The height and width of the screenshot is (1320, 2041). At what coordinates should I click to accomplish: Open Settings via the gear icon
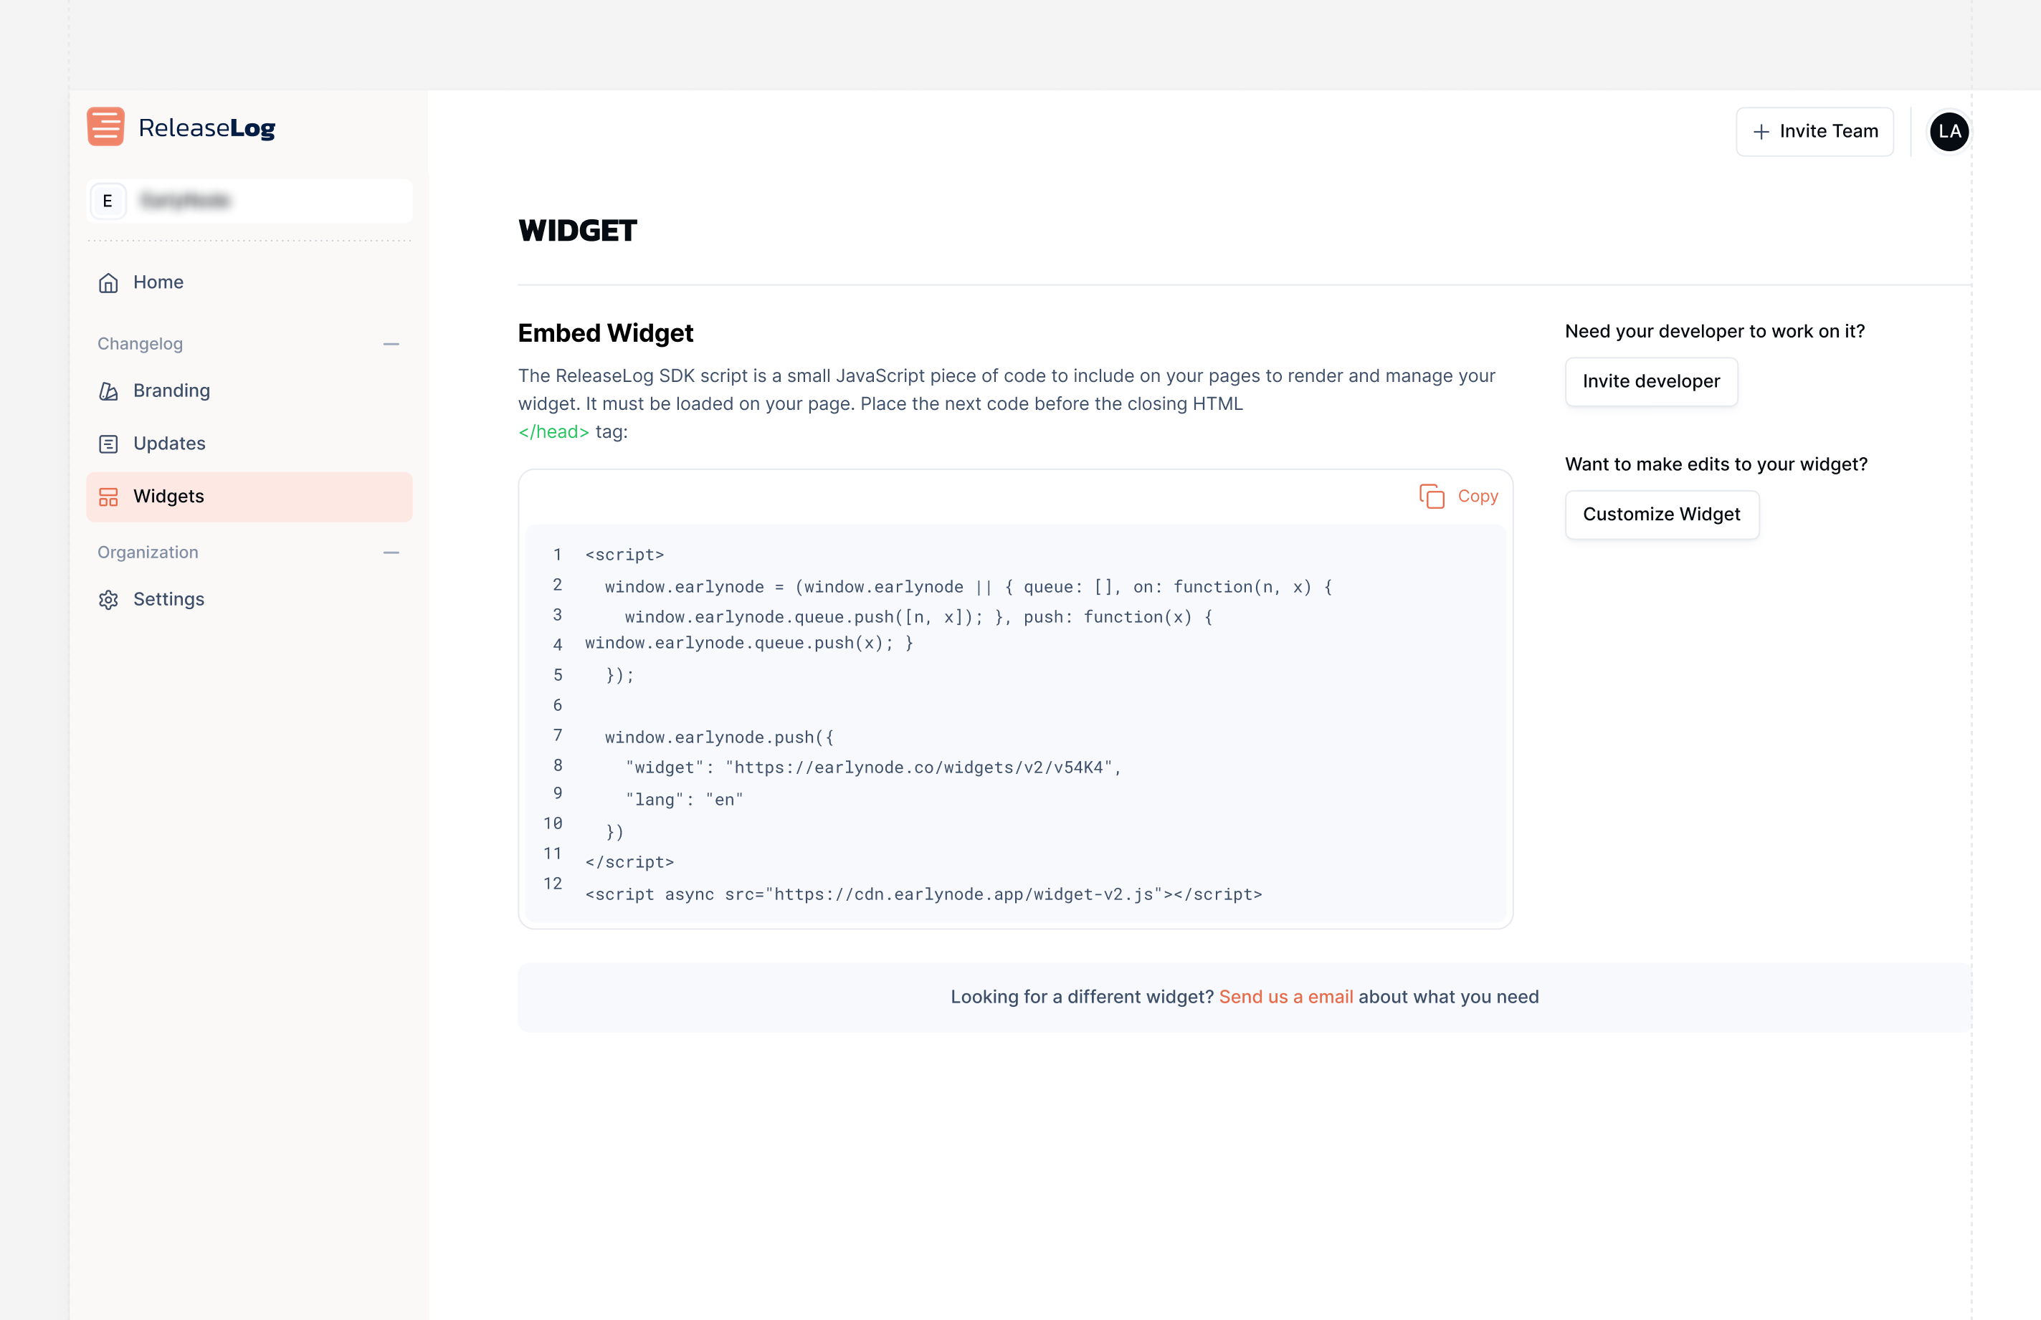coord(109,599)
